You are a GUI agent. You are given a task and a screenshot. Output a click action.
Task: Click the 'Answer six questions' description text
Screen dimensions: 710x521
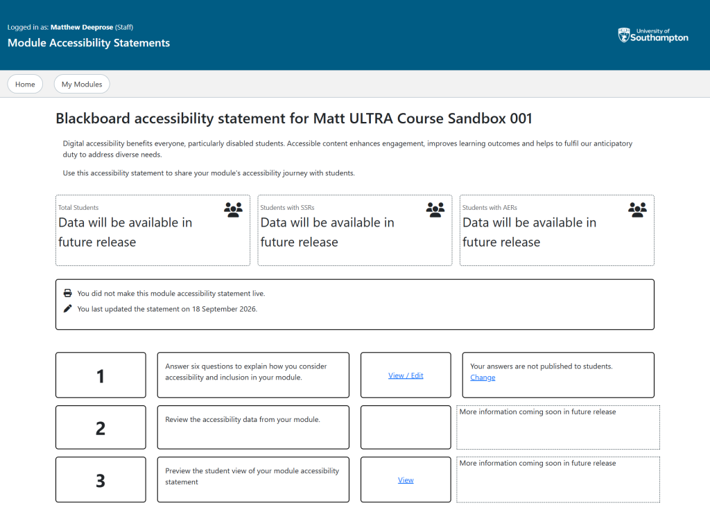pyautogui.click(x=246, y=372)
